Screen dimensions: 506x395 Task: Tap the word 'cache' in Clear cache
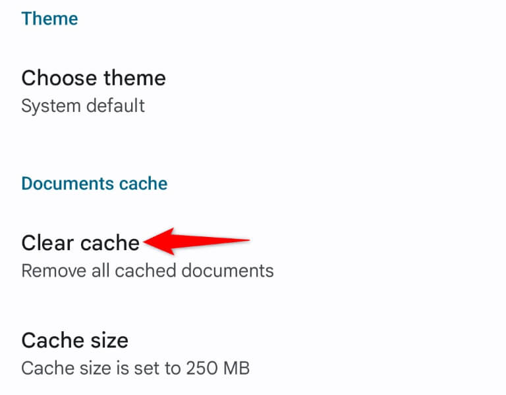pyautogui.click(x=110, y=243)
